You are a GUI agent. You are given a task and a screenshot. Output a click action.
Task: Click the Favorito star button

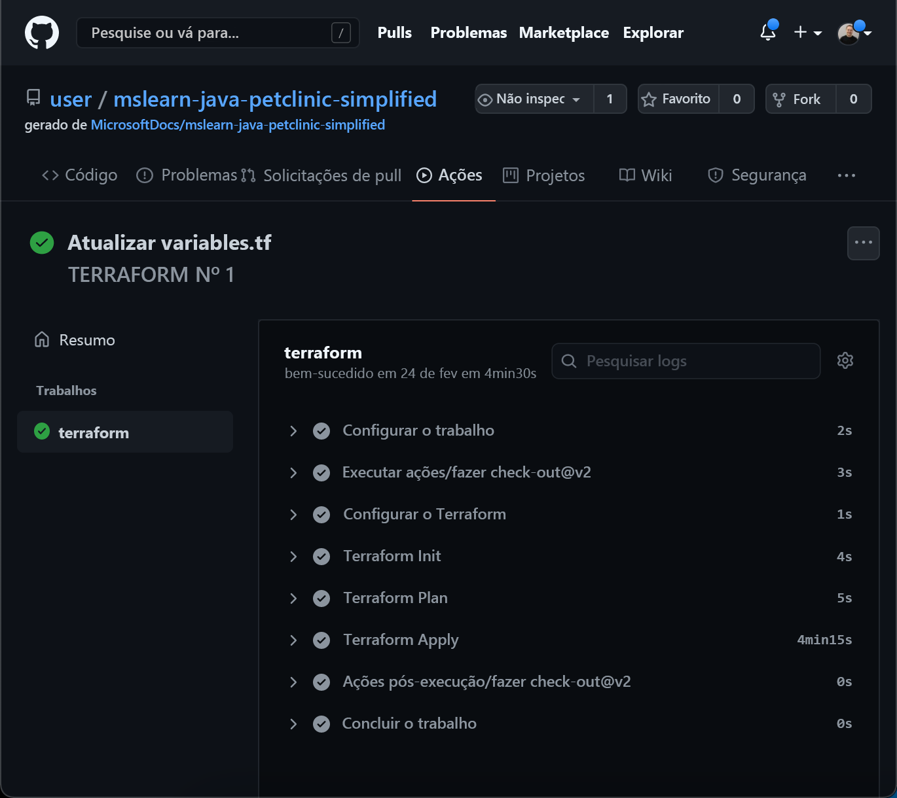coord(678,99)
